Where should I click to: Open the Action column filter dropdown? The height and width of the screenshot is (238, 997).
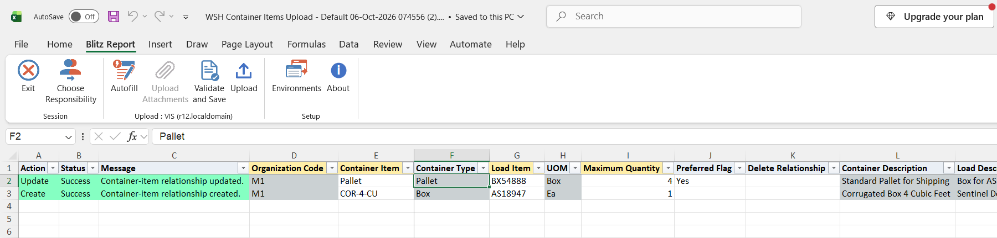pyautogui.click(x=53, y=168)
